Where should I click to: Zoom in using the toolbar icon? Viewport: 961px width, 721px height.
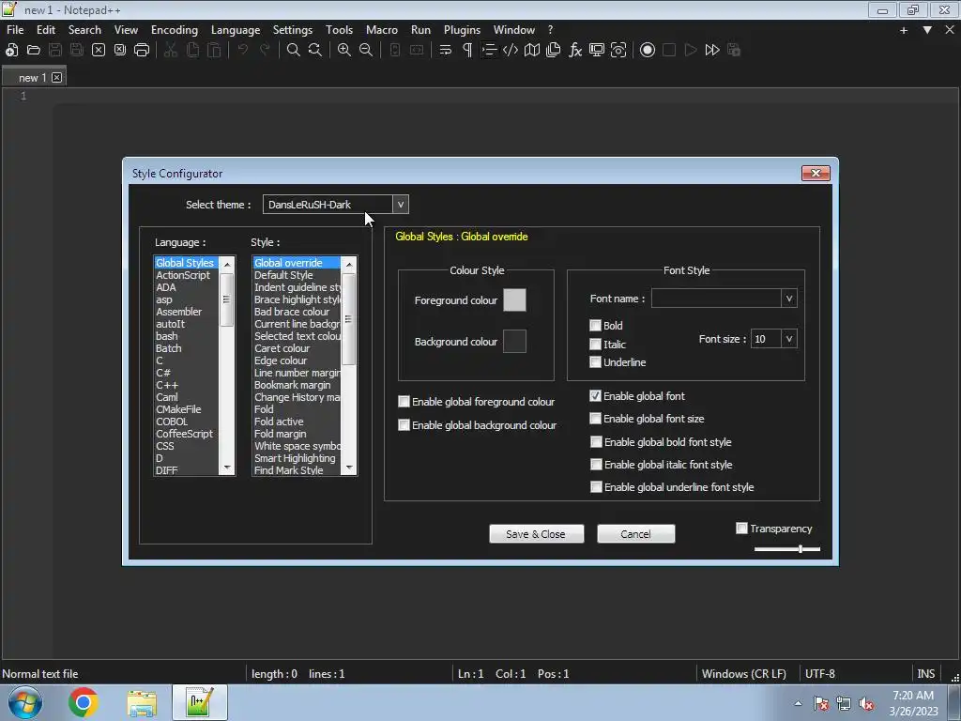tap(344, 51)
